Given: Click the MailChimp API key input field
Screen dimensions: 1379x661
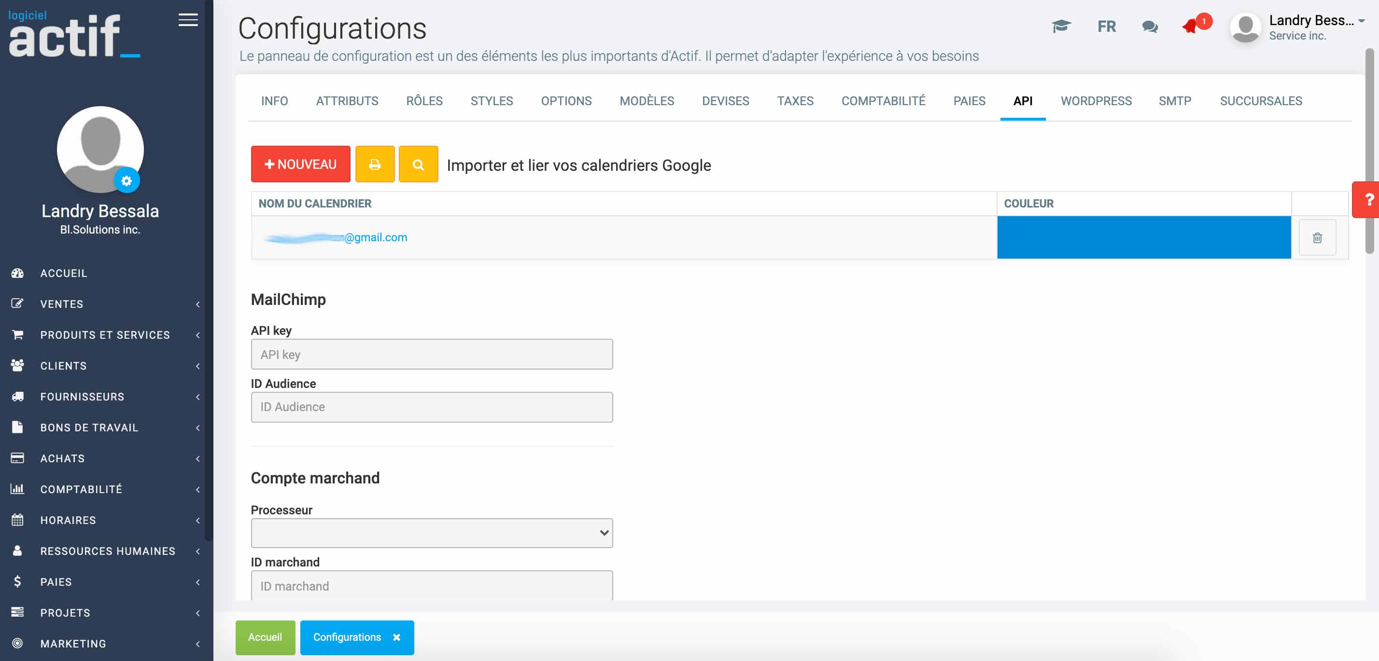Looking at the screenshot, I should [x=432, y=354].
